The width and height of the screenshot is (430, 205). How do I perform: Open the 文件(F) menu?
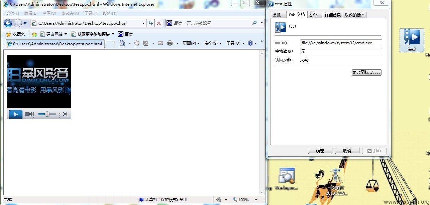pos(13,13)
